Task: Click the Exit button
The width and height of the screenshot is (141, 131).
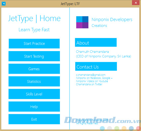Action: 34,119
